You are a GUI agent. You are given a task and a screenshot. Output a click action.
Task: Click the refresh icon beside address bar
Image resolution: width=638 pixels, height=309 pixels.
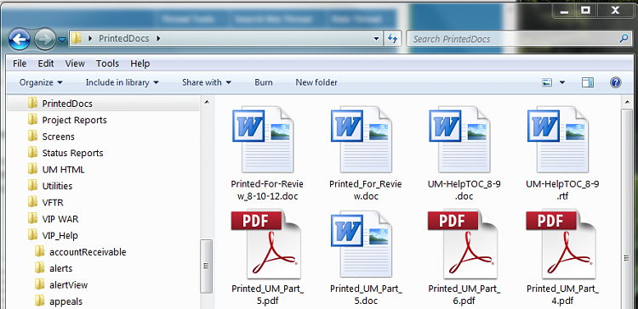coord(392,38)
